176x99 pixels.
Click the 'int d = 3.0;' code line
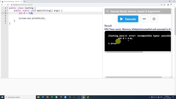pyautogui.click(x=26, y=13)
